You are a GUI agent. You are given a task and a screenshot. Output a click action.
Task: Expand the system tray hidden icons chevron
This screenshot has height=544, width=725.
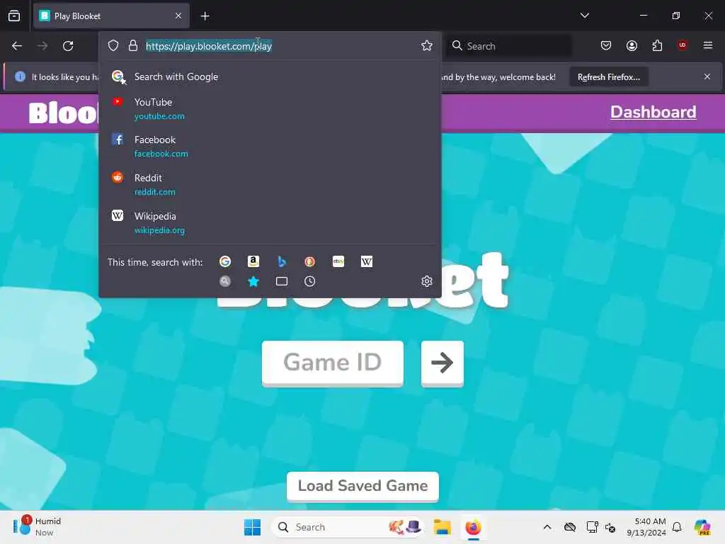(547, 527)
